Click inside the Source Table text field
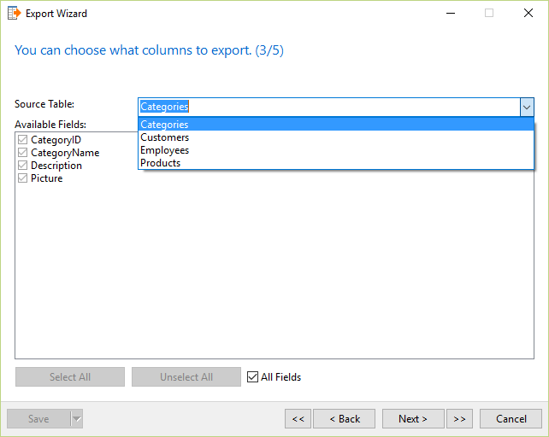Viewport: 549px width, 437px height. point(329,107)
